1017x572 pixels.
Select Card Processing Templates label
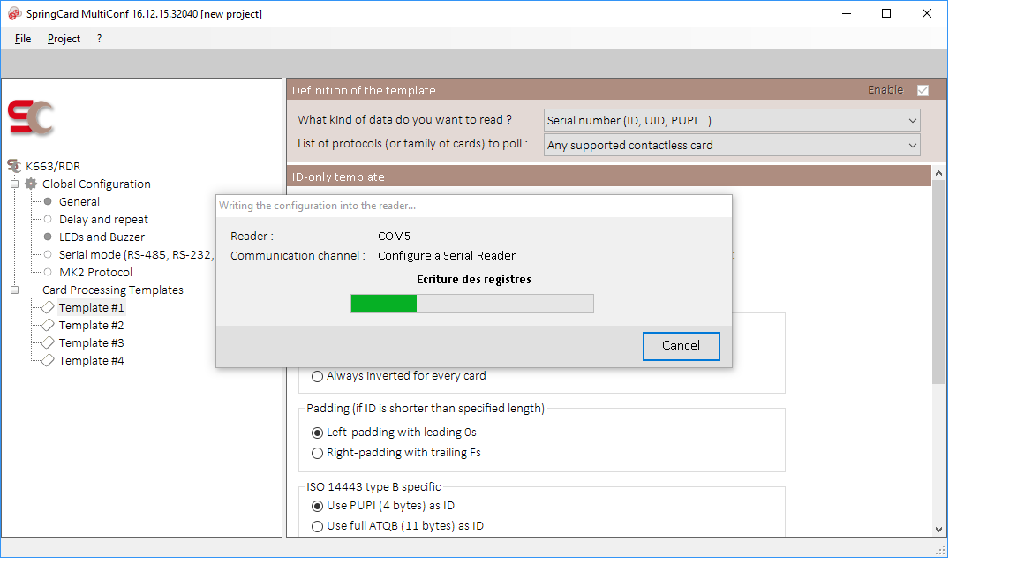[x=113, y=290]
